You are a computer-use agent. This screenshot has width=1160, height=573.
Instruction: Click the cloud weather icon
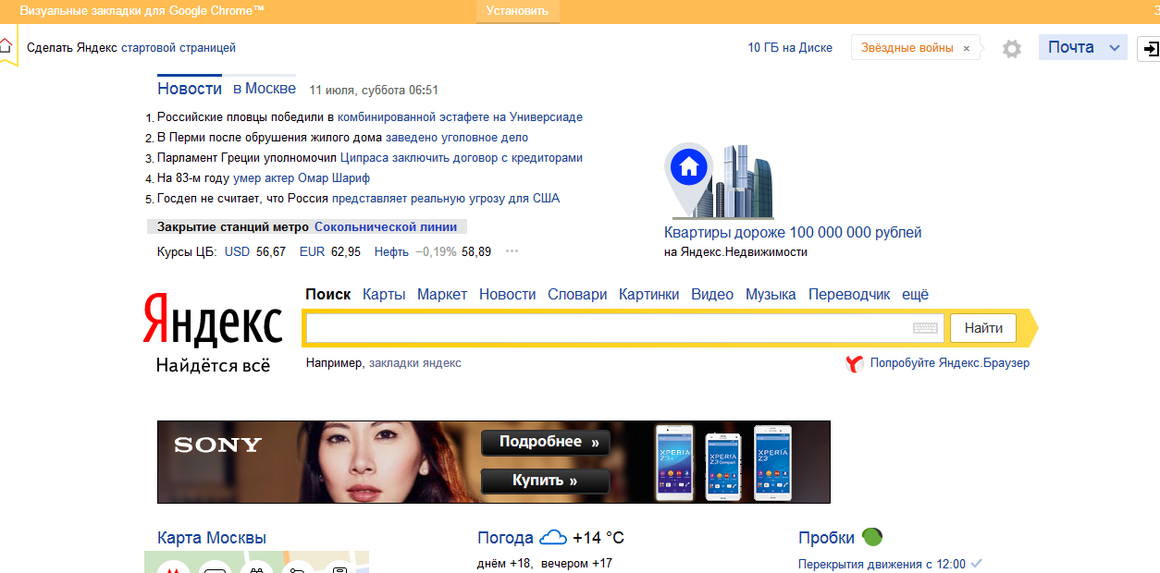click(553, 537)
